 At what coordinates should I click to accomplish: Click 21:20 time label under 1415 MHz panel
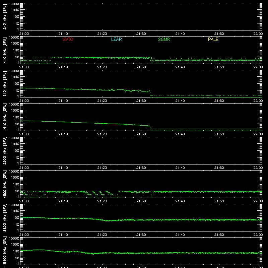[x=102, y=134]
